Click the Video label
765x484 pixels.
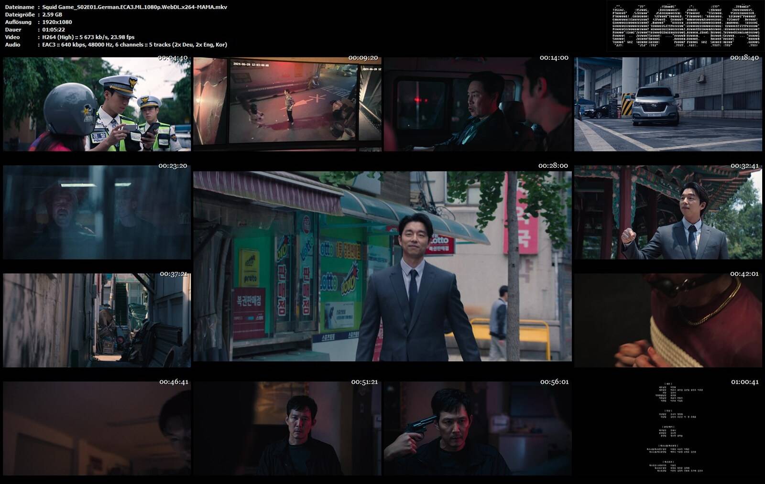tap(12, 37)
